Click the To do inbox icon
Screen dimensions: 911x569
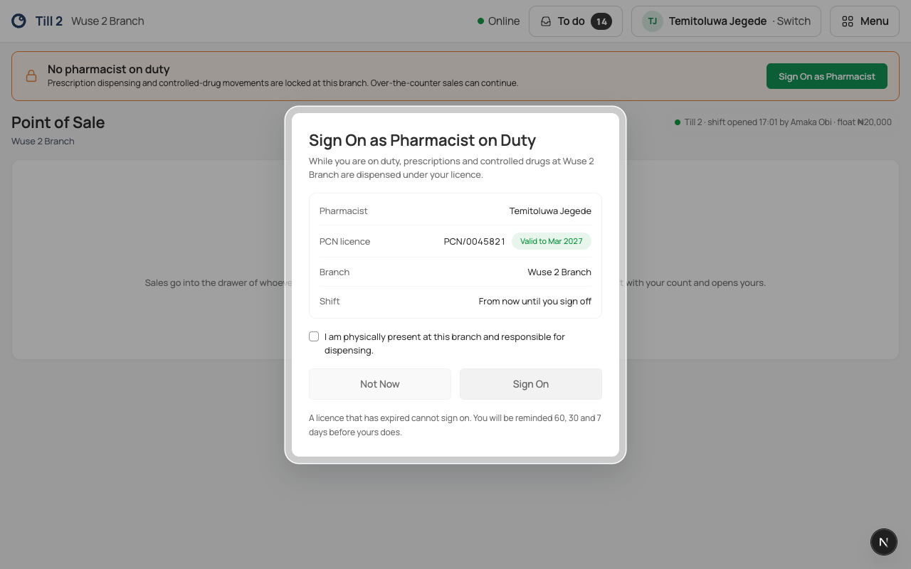click(x=546, y=21)
